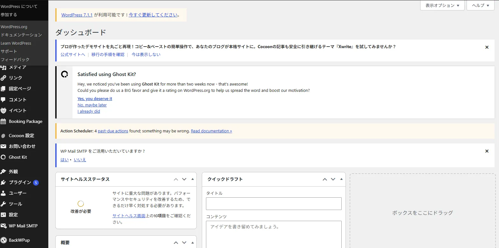Open サイトヘルス画面 link
The image size is (499, 248).
click(129, 216)
